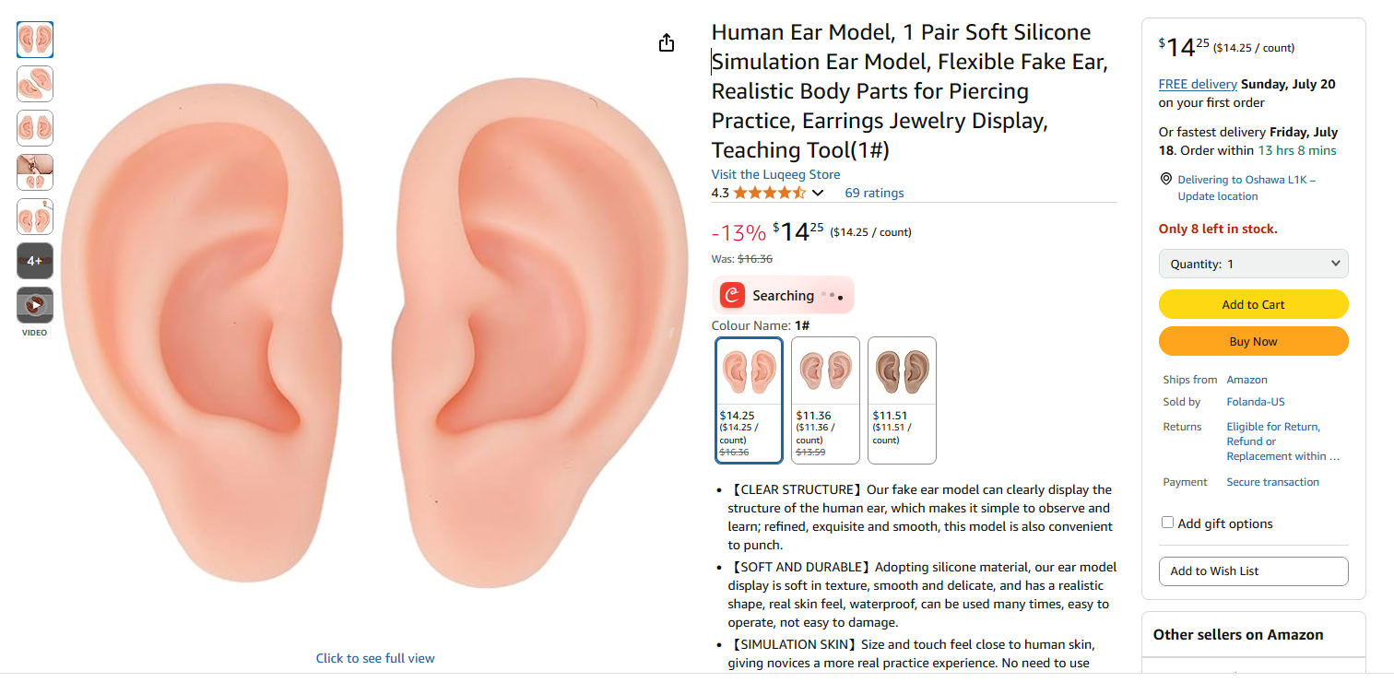1394x694 pixels.
Task: Click the Add to Cart button
Action: (x=1254, y=304)
